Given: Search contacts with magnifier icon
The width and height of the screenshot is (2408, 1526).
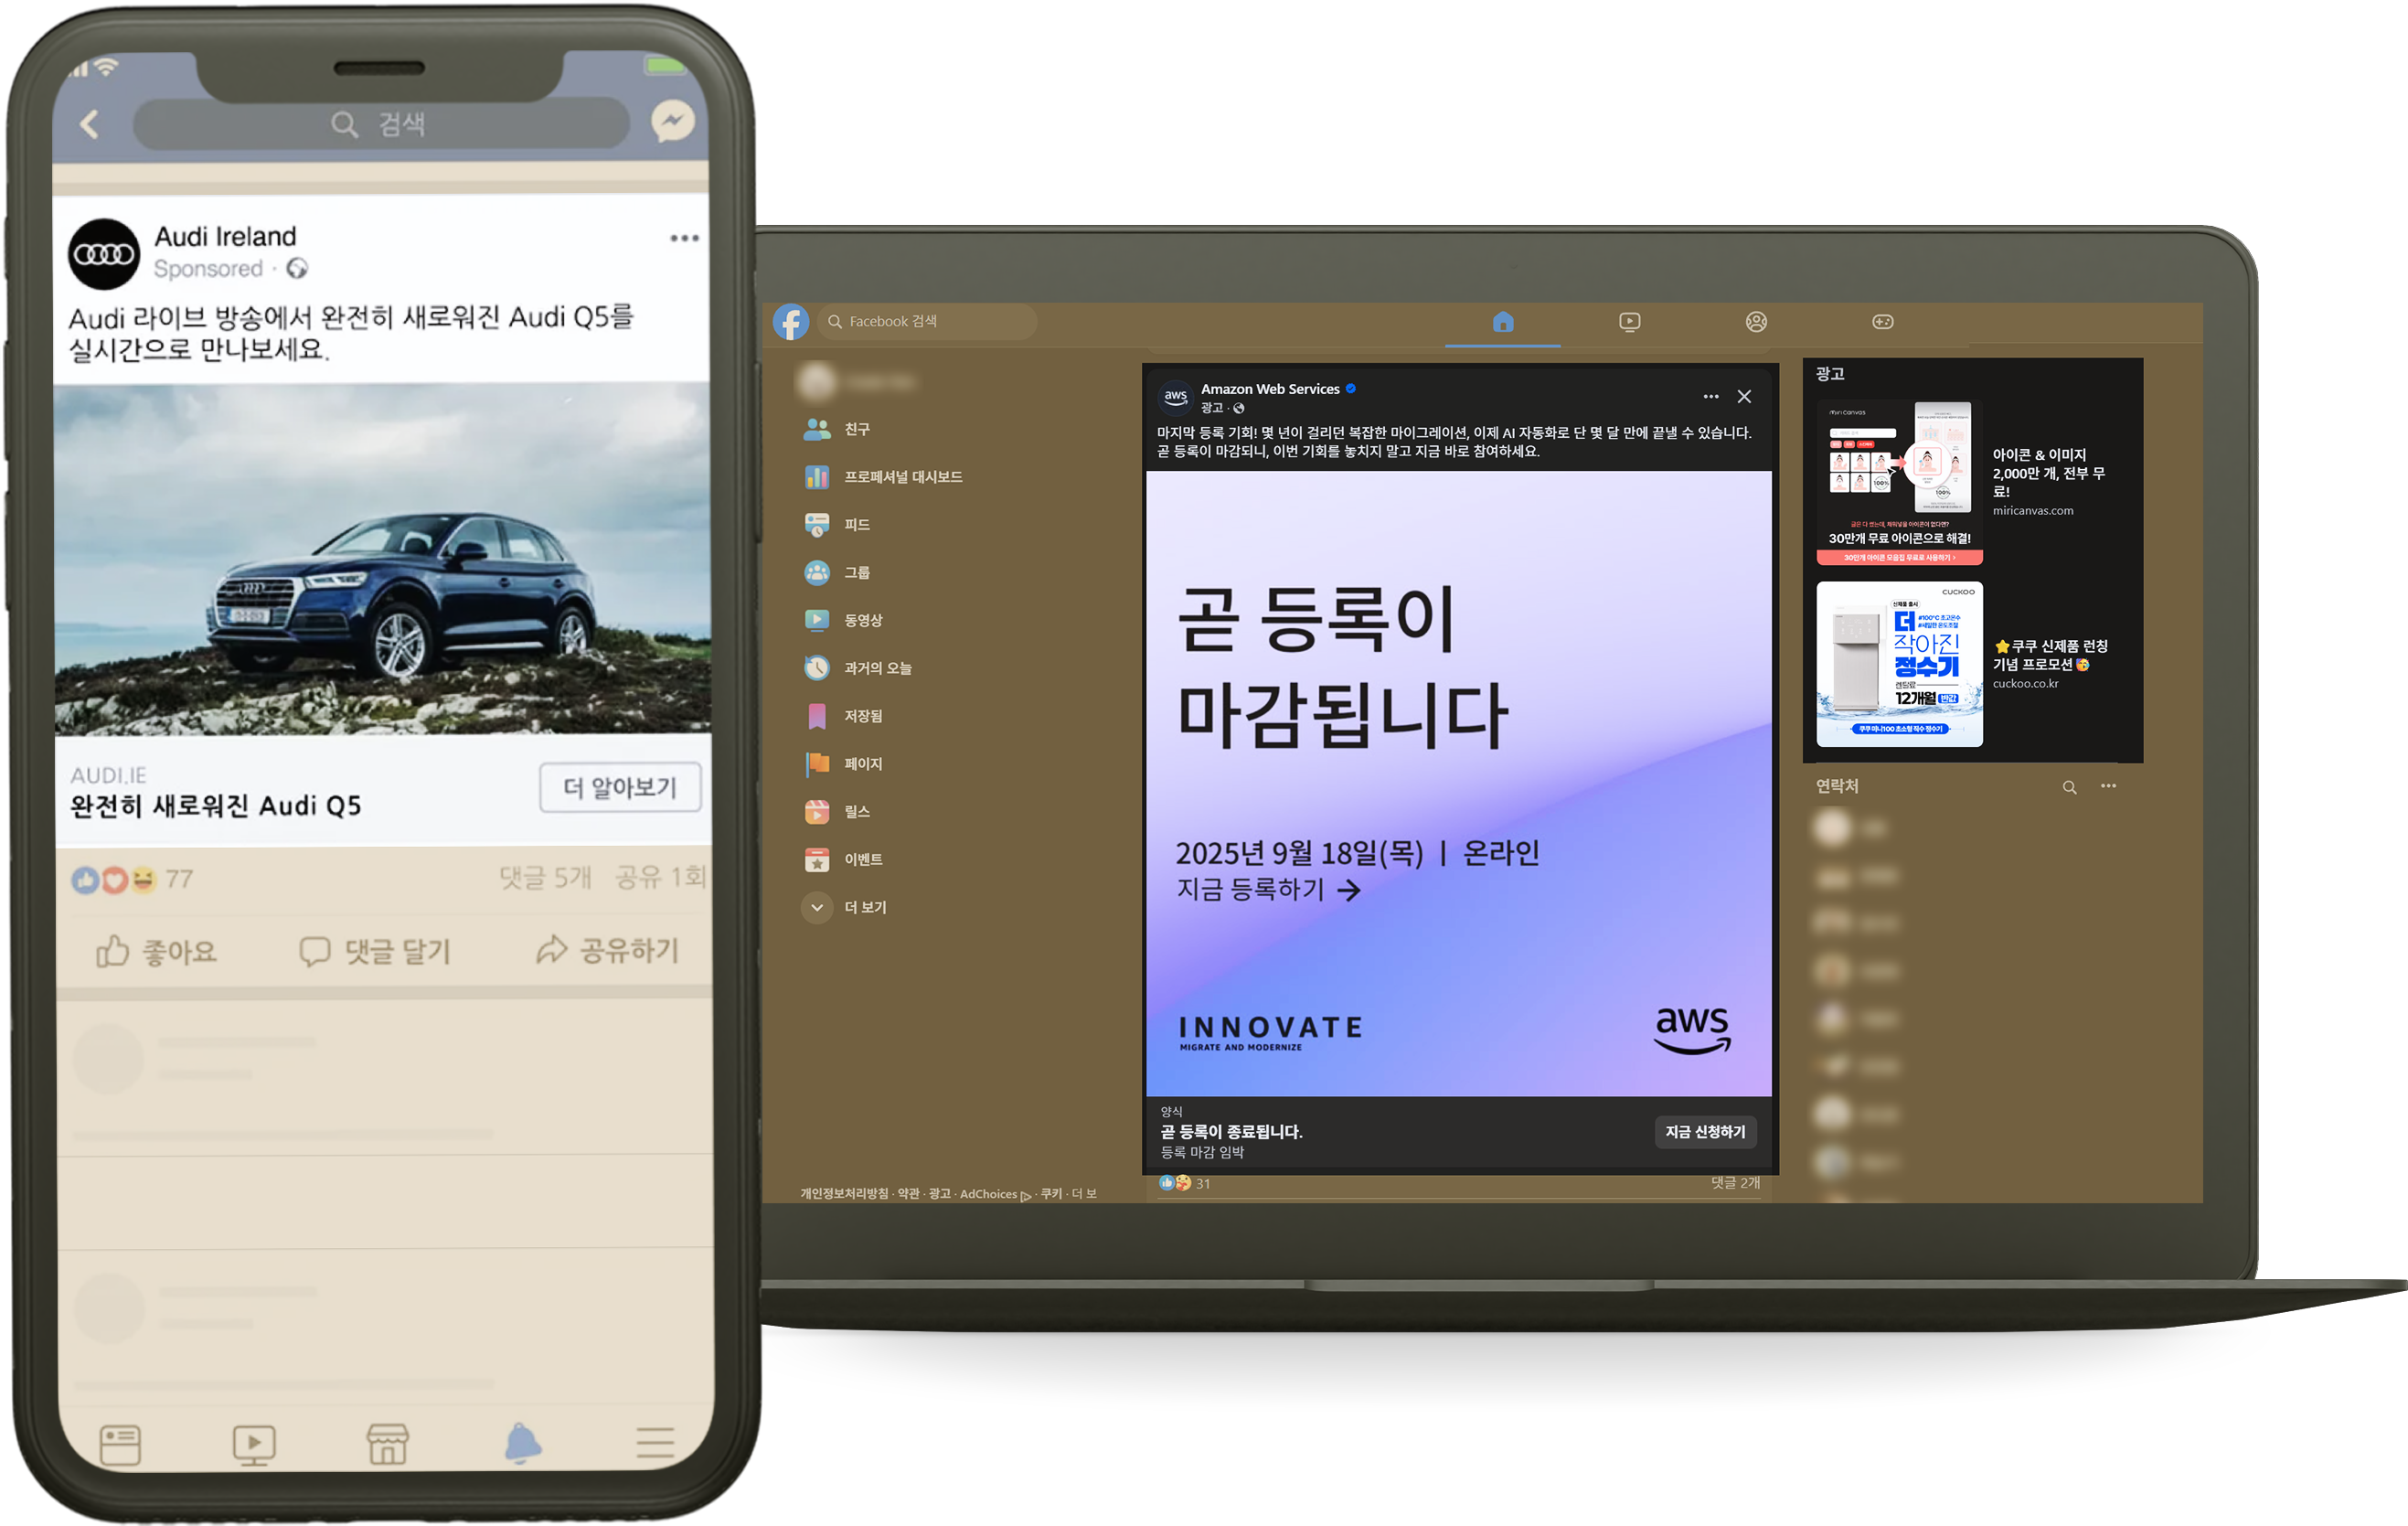Looking at the screenshot, I should (x=2069, y=787).
